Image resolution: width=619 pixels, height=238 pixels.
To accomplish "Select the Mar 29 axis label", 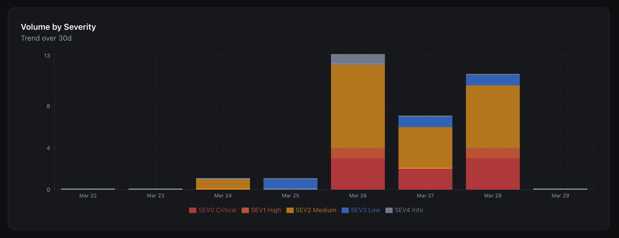I will click(560, 196).
